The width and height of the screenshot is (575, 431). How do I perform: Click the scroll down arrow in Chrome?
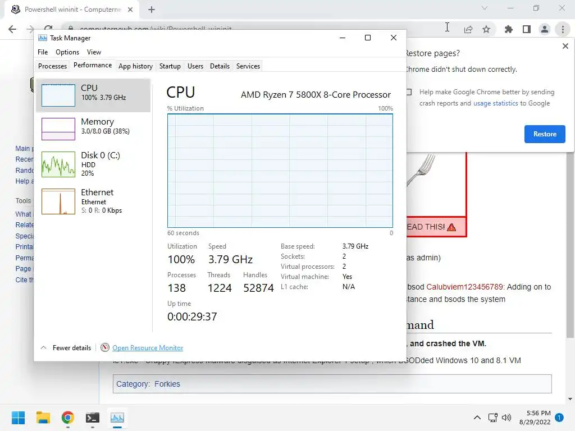[x=570, y=399]
